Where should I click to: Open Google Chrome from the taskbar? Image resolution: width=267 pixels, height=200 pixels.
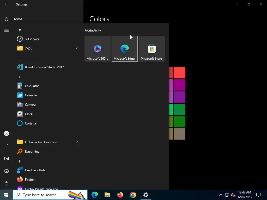[x=133, y=195]
